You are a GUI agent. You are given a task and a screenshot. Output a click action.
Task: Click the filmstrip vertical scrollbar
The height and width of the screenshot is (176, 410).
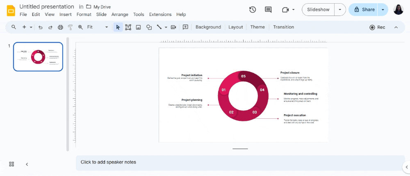pyautogui.click(x=68, y=94)
